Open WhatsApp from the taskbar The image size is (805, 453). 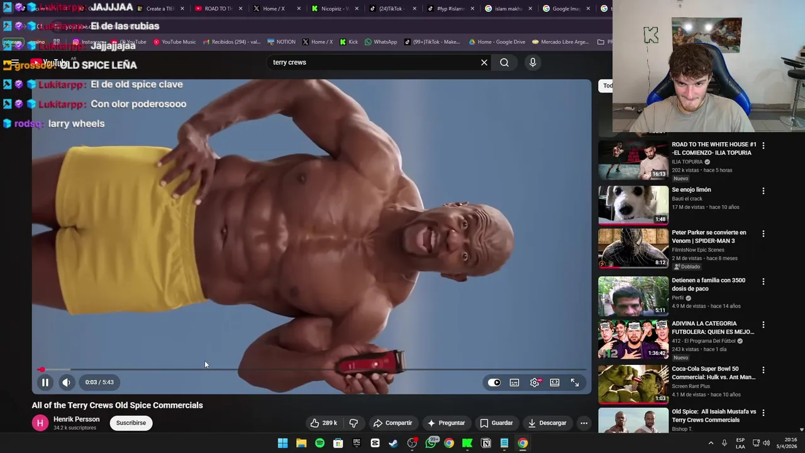coord(431,443)
